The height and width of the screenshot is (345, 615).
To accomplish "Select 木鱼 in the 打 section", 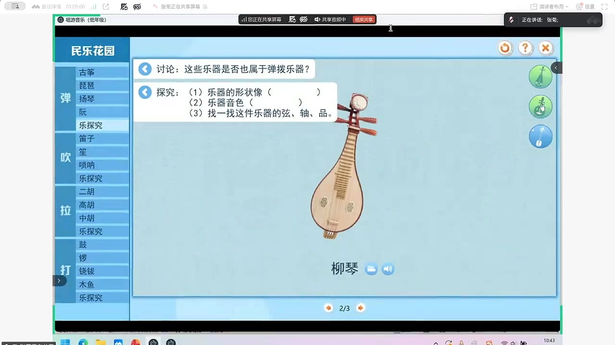I will coord(102,285).
